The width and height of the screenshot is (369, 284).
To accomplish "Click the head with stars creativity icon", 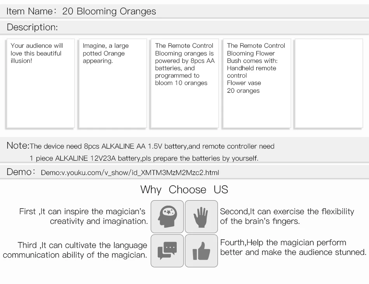I will point(167,216).
